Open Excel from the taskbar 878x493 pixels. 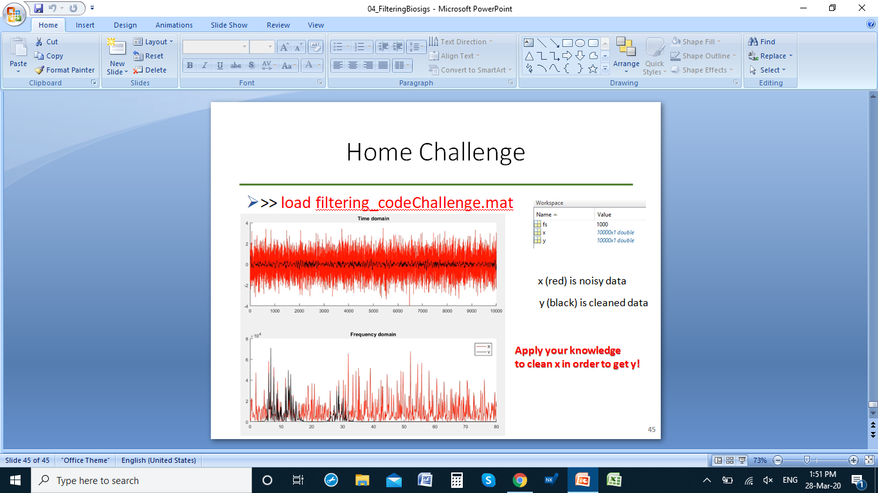point(614,480)
